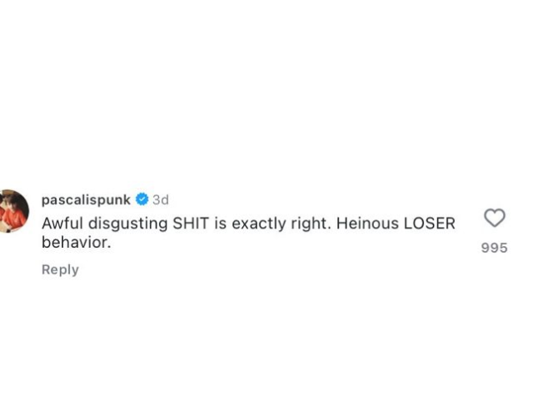Click the word Awful in the comment
Screen dimensions: 533x399
pyautogui.click(x=62, y=224)
